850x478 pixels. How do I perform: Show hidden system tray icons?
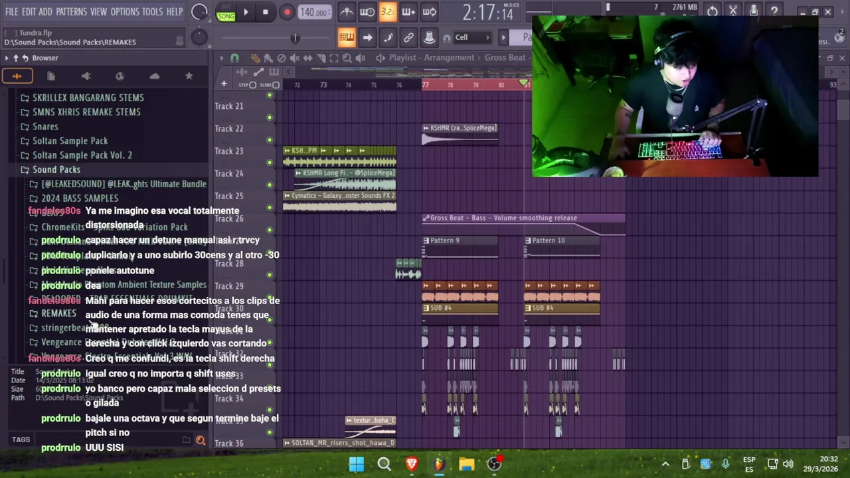click(x=665, y=464)
